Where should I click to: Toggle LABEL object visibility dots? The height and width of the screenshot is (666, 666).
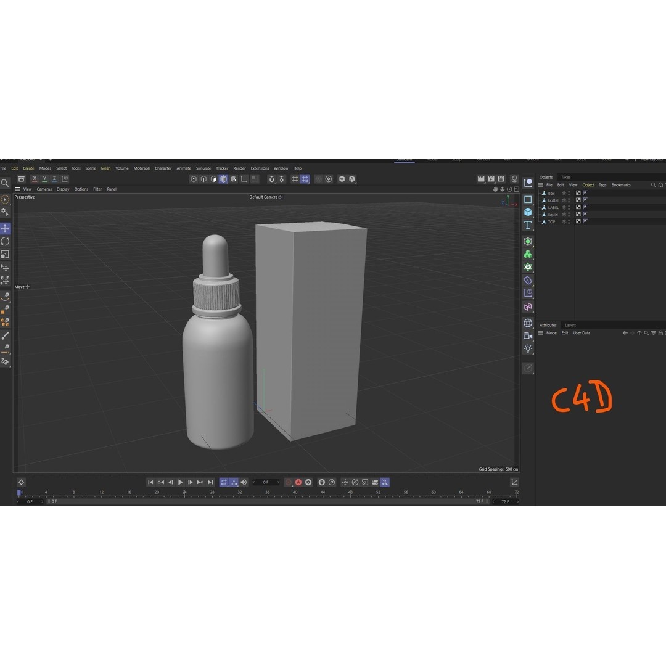tap(569, 207)
